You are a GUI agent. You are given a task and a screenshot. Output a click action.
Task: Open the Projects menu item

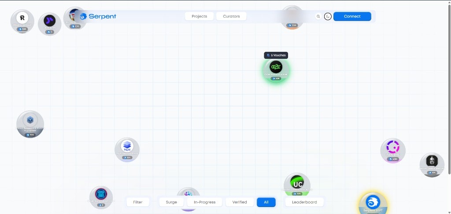[x=200, y=16]
